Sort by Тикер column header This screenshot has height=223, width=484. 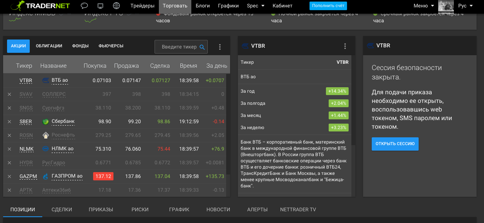click(x=24, y=66)
